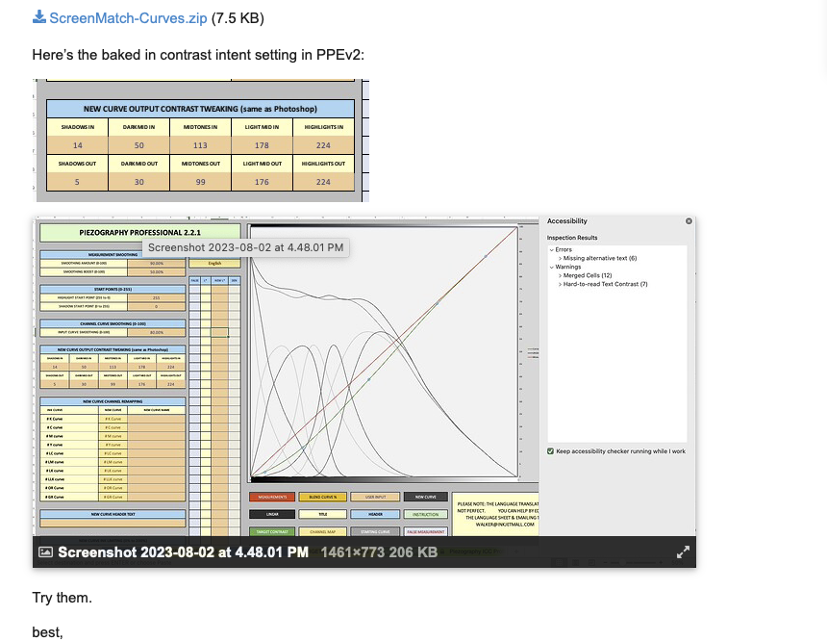This screenshot has width=827, height=641.
Task: Collapse the Errors group in Inspection Results
Action: click(551, 250)
